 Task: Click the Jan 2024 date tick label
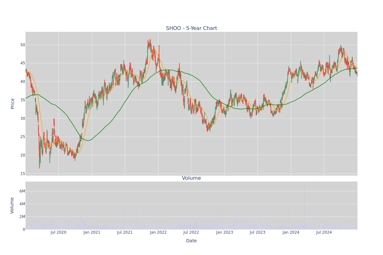pyautogui.click(x=291, y=232)
